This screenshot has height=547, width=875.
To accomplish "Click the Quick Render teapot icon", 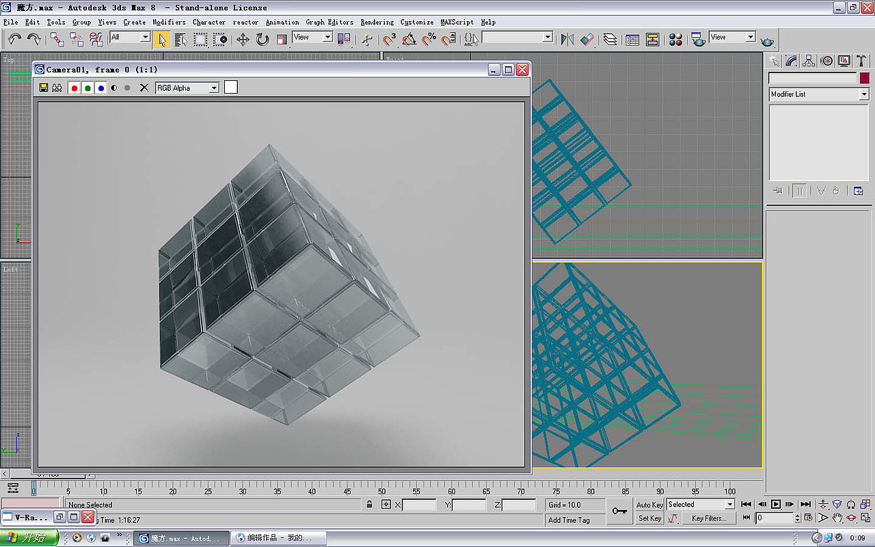I will pyautogui.click(x=767, y=41).
